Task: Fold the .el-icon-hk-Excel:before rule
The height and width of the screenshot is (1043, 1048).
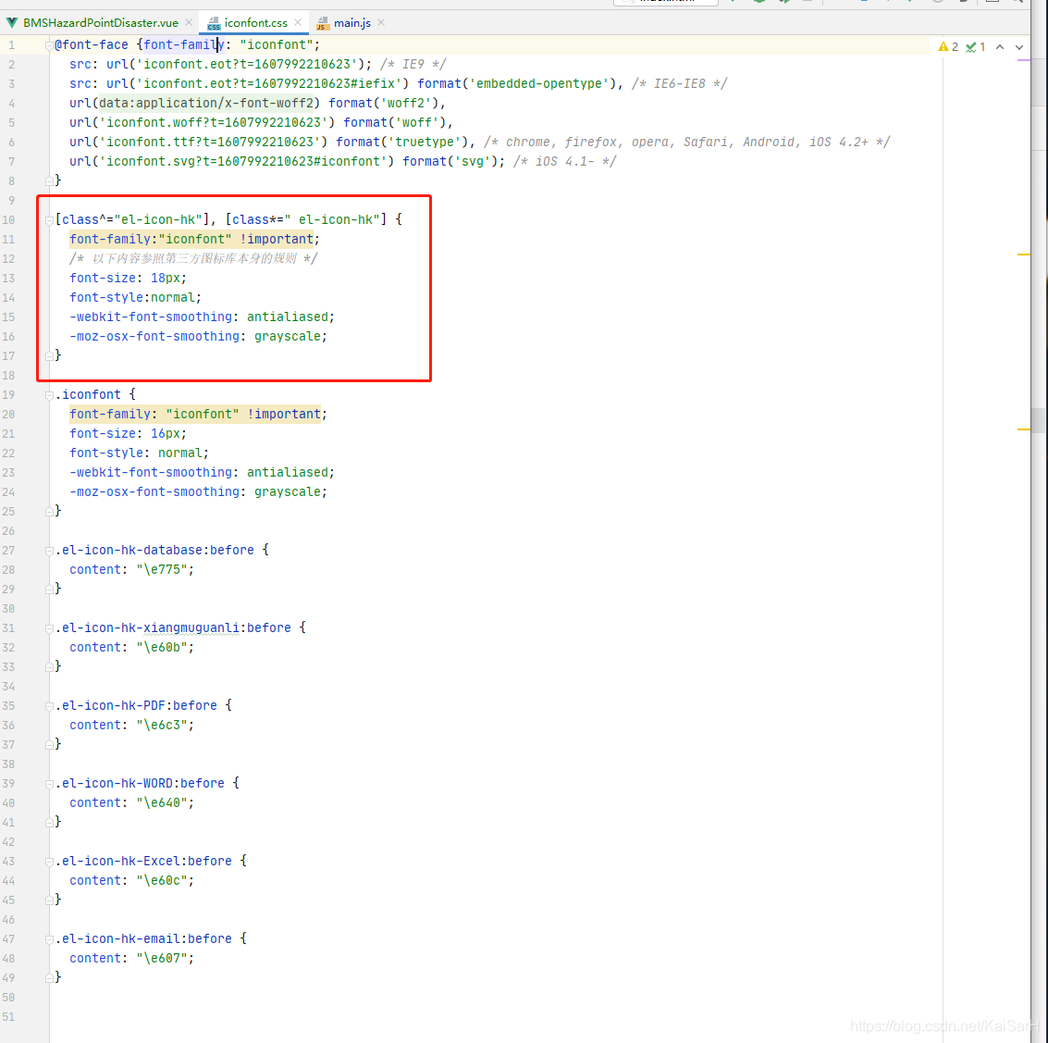Action: point(49,862)
